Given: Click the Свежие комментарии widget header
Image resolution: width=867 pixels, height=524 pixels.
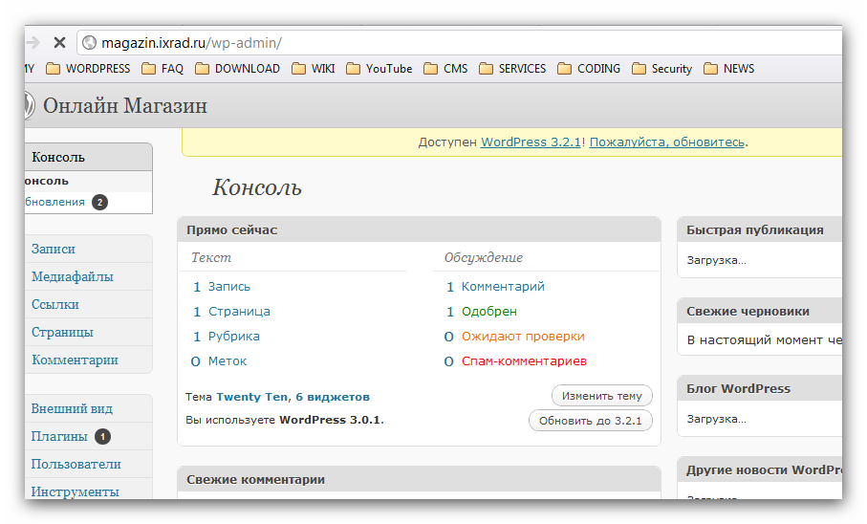Looking at the screenshot, I should [x=419, y=479].
